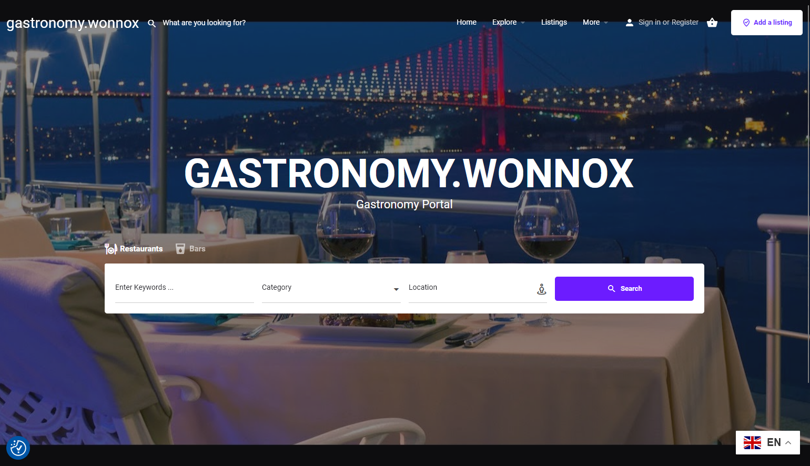
Task: Click the Register link
Action: (685, 22)
